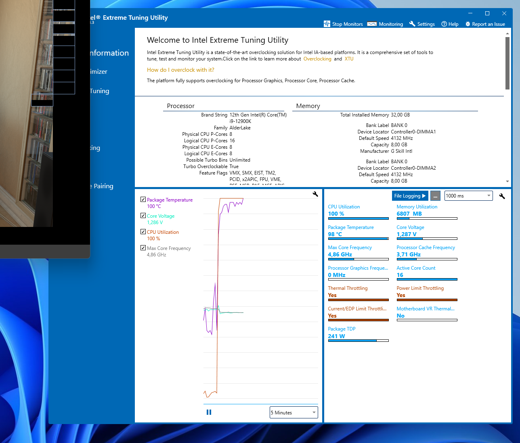Click the Current/EDP Limit Throttling tile
Viewport: 520px width, 443px height.
pos(358,314)
